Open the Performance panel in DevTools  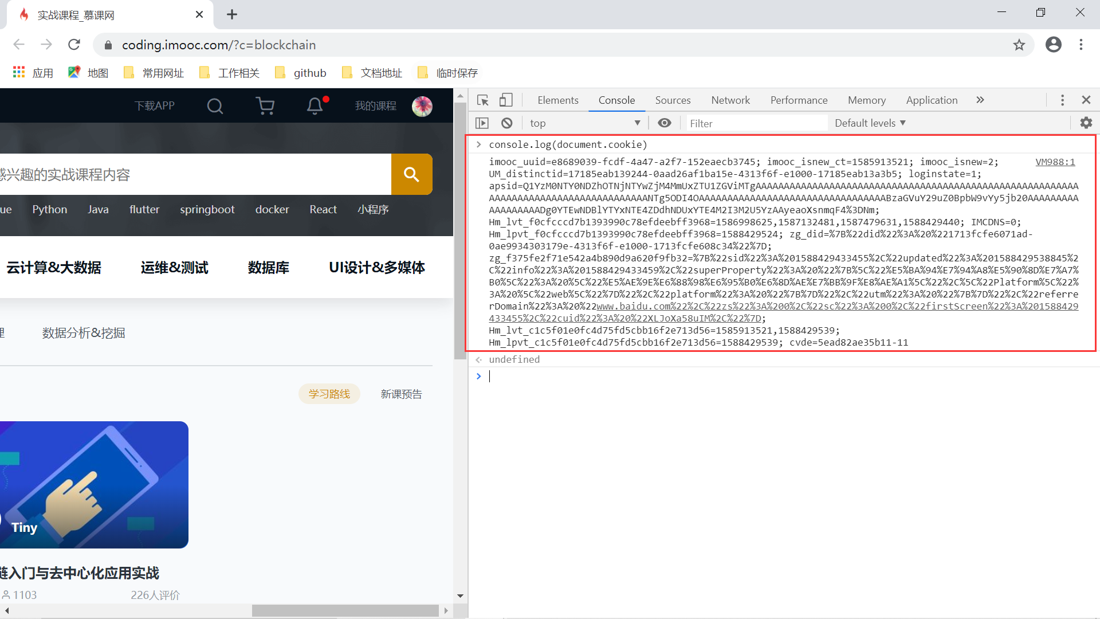[x=798, y=100]
